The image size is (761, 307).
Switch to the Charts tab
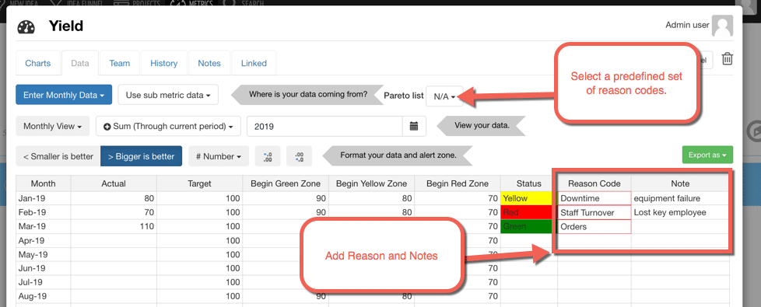pos(38,63)
